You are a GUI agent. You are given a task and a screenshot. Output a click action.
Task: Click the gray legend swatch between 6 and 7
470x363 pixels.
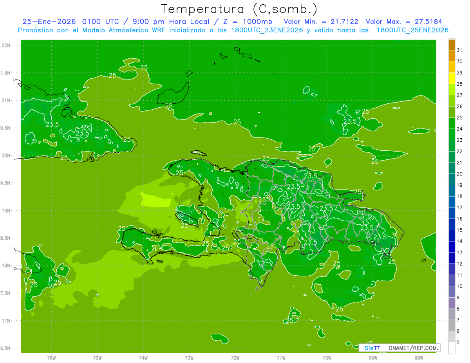coord(452,325)
